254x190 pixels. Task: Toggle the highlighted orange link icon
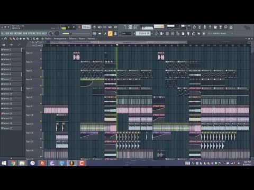[110, 33]
